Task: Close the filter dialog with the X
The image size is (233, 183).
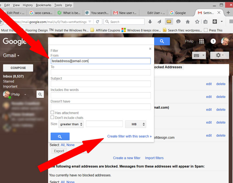Action: pyautogui.click(x=150, y=49)
